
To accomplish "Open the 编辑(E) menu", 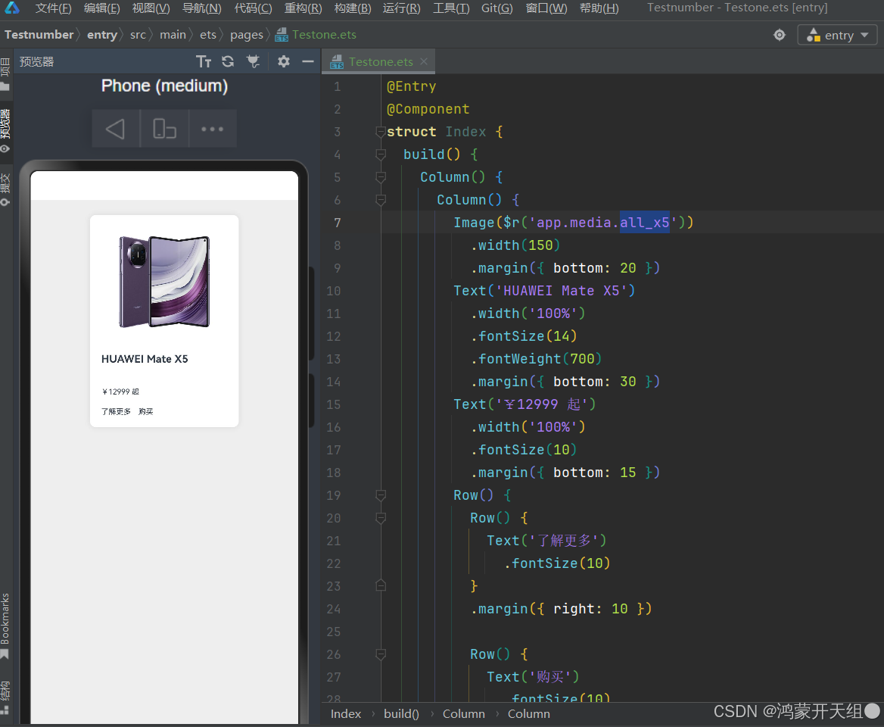I will 101,8.
